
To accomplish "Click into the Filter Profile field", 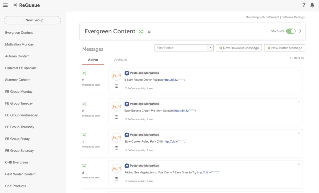I will [181, 48].
